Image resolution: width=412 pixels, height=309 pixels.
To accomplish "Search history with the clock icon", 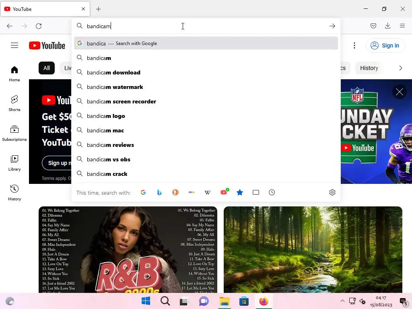I will (x=272, y=192).
